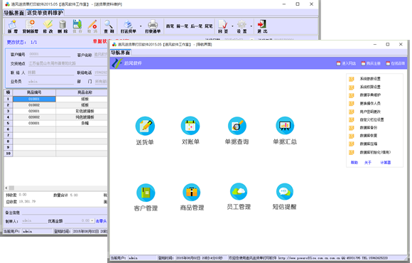Screen dimensions: 412x263
Task: Open the 员工管理 cloud icon
Action: click(x=239, y=191)
